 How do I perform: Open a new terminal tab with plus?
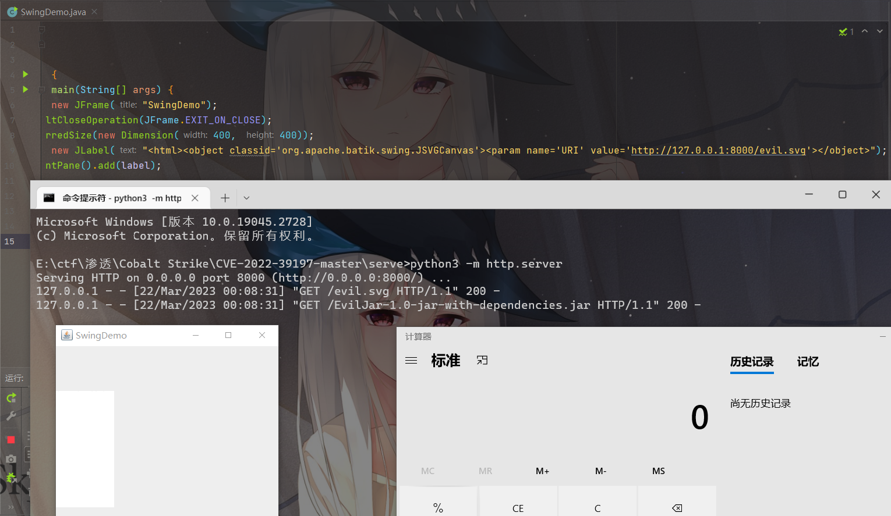[x=225, y=198]
